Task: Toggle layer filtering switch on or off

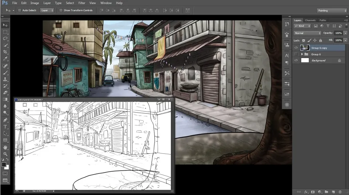Action: 346,26
